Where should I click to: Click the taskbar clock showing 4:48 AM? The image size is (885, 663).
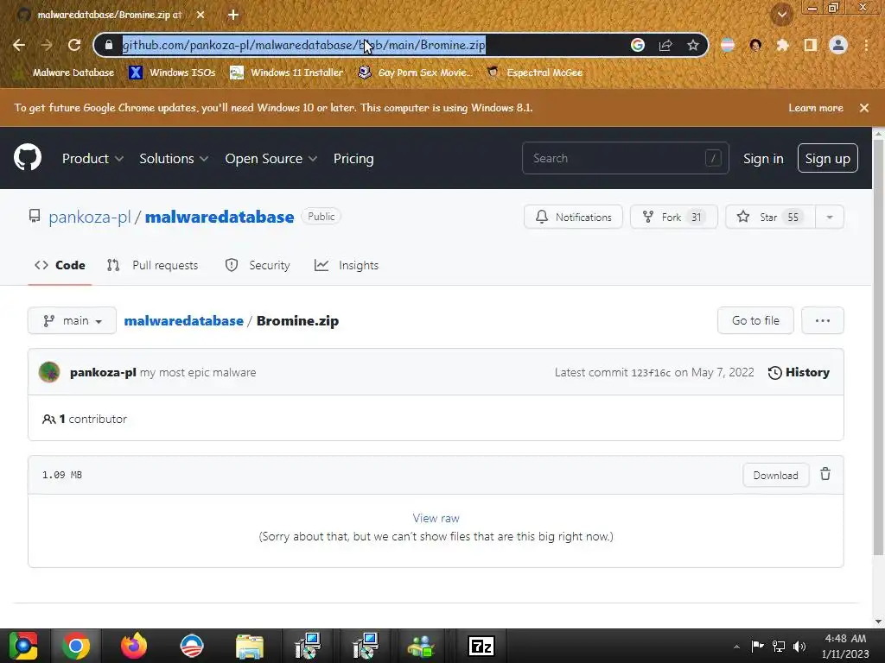[x=845, y=646]
